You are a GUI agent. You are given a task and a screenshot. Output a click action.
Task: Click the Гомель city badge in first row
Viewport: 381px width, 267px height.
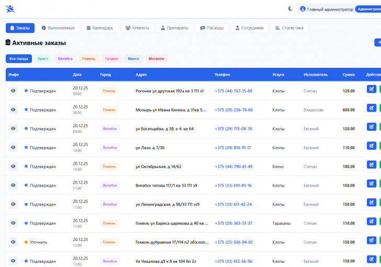click(x=109, y=91)
